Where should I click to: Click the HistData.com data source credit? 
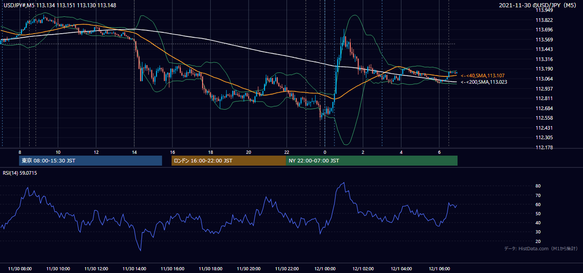point(541,248)
